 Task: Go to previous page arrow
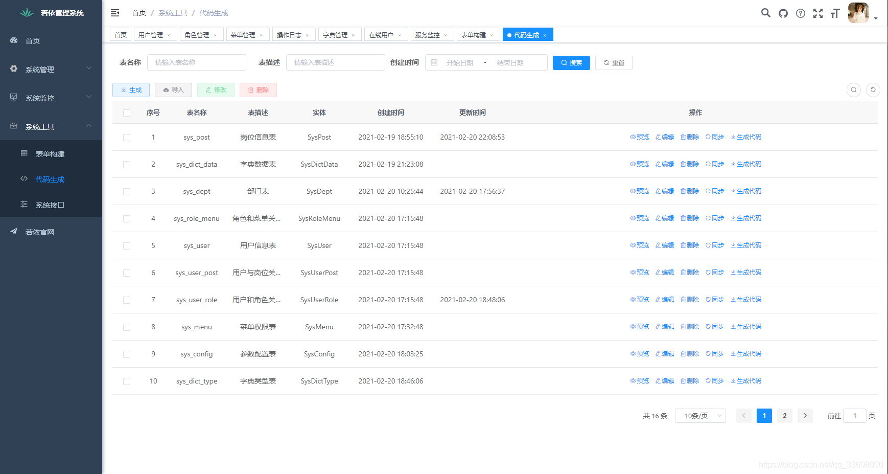[x=744, y=416]
